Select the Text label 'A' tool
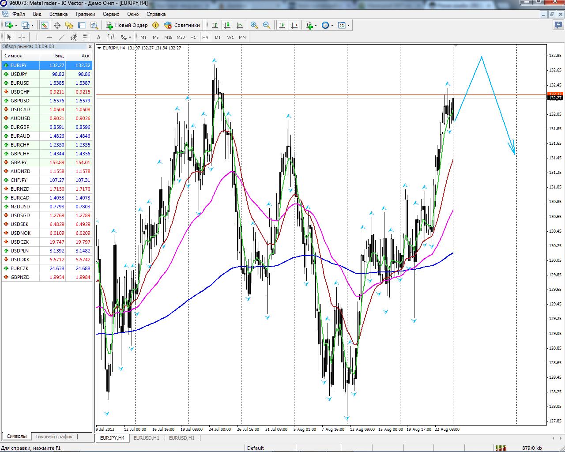The height and width of the screenshot is (452, 565). coord(98,38)
